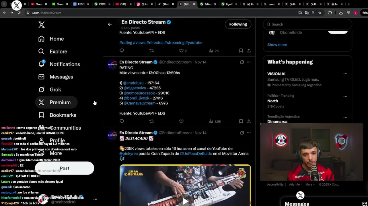
Task: View analytics showing 1.9K views
Action: tap(215, 121)
